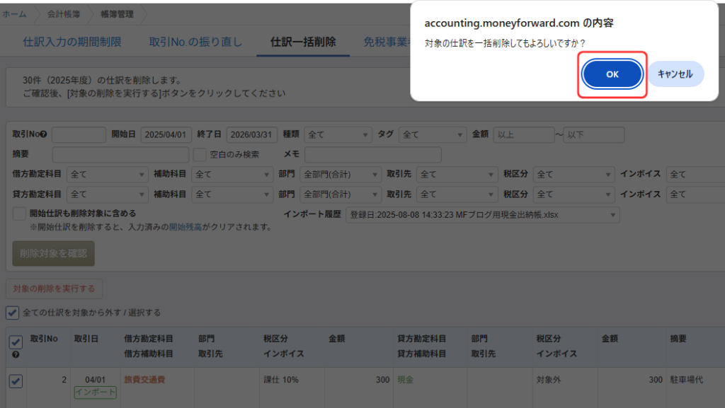Focus the 摘要 text field
Screen dimensions: 725x408
click(120, 154)
